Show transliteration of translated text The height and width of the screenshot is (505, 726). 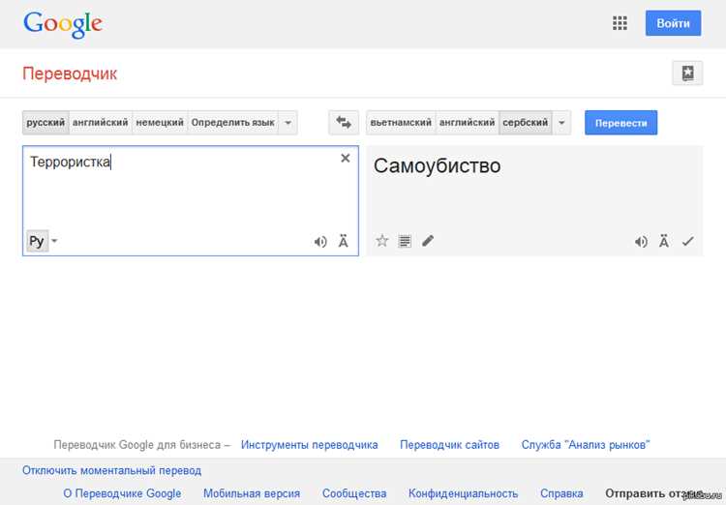tap(664, 241)
